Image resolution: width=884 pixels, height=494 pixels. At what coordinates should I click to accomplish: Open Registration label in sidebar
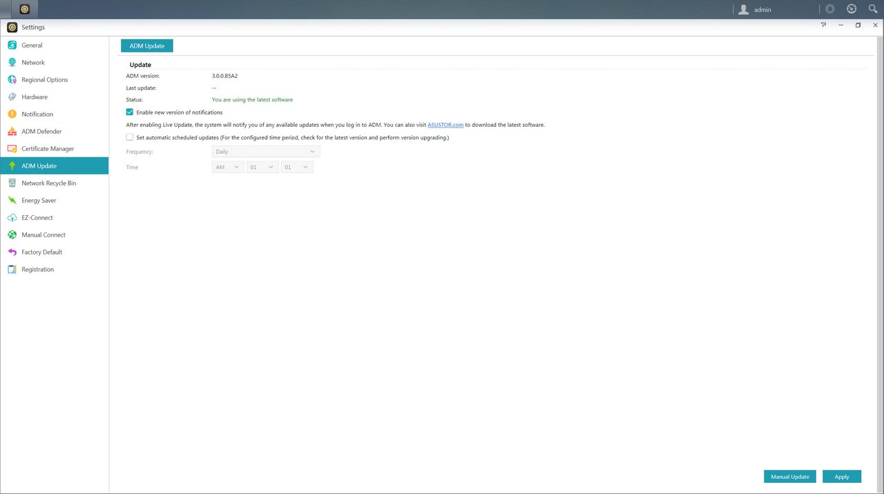[x=38, y=270]
